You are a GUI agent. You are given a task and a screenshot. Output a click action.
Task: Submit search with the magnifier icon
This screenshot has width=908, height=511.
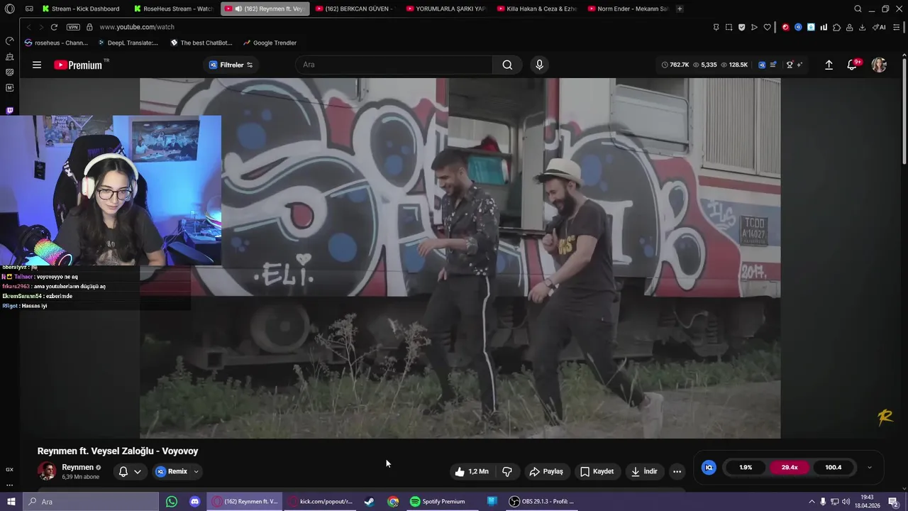tap(507, 65)
